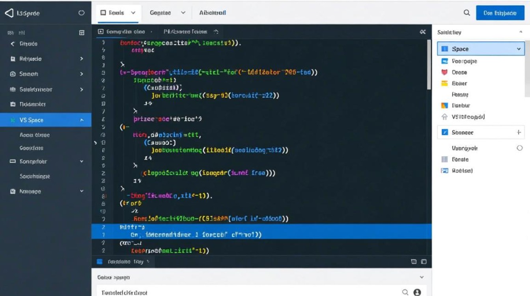This screenshot has width=530, height=296.
Task: Open the first sub-item under VS Space
Action: (35, 135)
